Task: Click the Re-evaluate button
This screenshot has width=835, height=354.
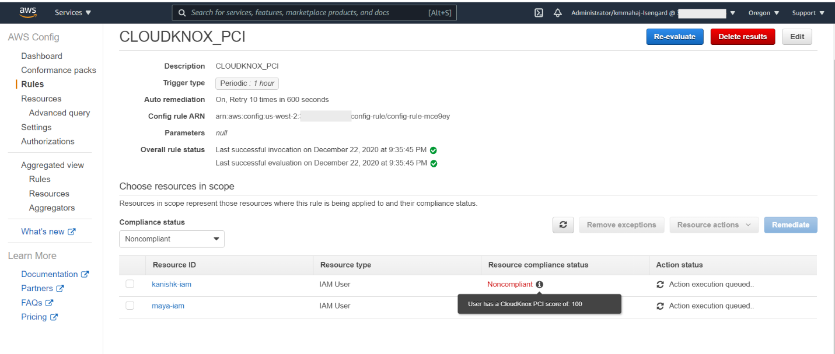Action: point(675,37)
